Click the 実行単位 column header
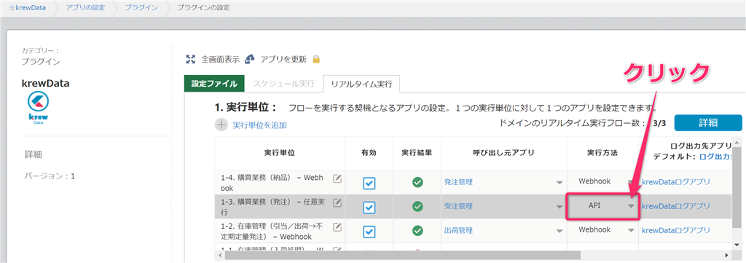The image size is (746, 263). [280, 153]
